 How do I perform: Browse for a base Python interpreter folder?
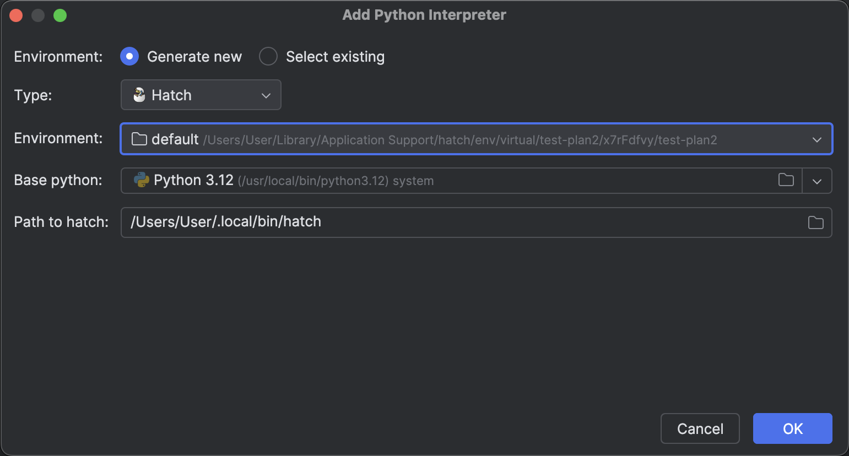pyautogui.click(x=786, y=180)
